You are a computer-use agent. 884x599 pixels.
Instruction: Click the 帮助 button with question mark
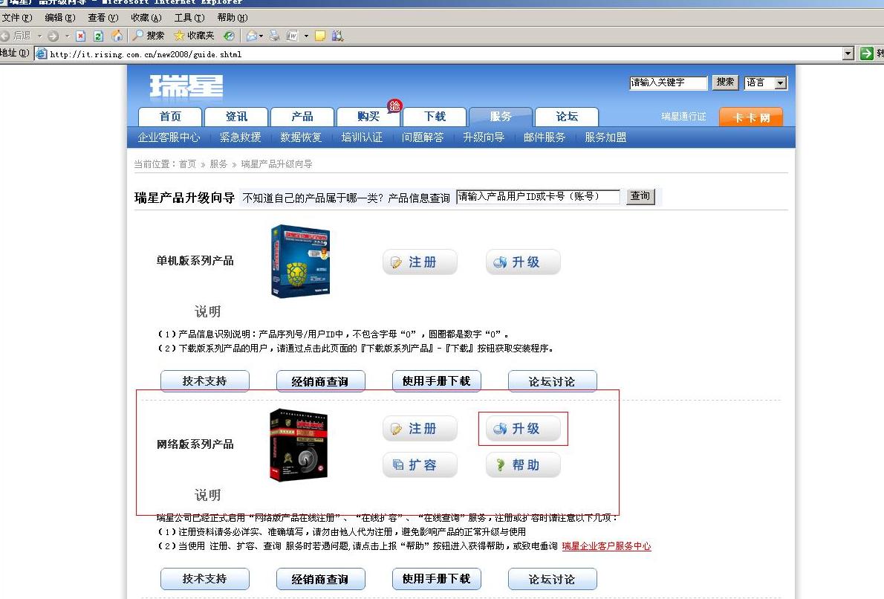click(523, 465)
